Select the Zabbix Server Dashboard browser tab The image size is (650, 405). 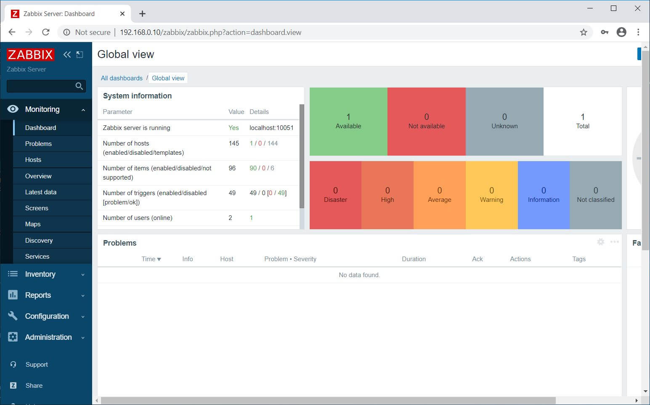tap(67, 14)
